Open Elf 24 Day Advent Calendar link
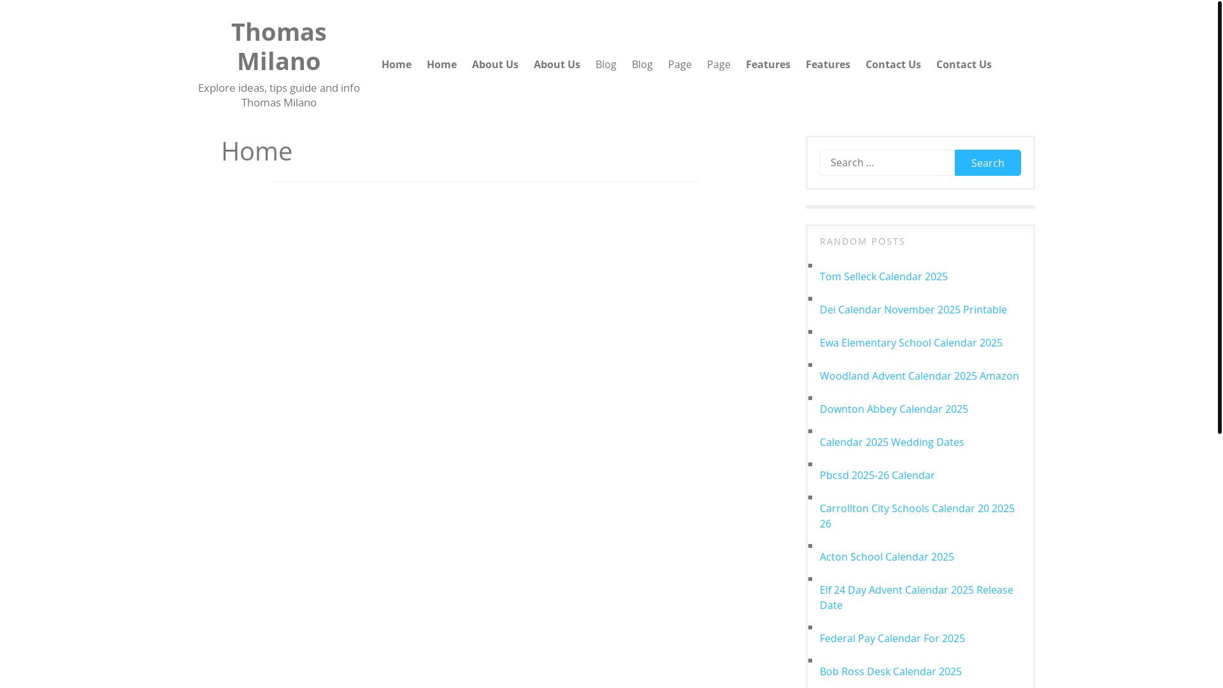The height and width of the screenshot is (688, 1223). coord(917,598)
